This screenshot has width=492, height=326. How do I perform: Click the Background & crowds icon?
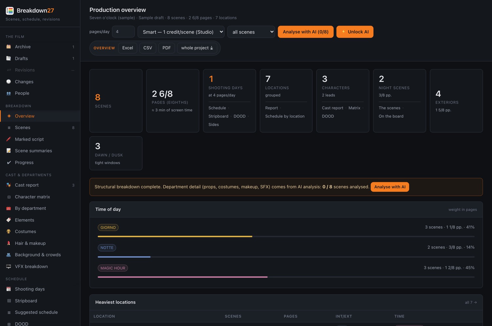pyautogui.click(x=9, y=255)
